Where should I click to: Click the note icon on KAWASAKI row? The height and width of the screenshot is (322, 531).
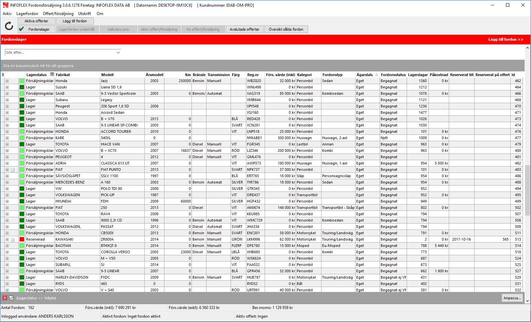tap(13, 240)
